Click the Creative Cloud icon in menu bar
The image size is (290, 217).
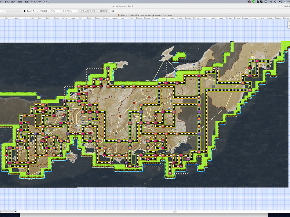(249, 2)
